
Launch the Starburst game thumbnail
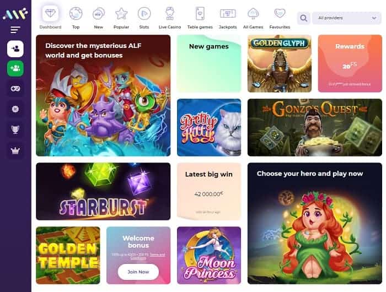point(103,191)
